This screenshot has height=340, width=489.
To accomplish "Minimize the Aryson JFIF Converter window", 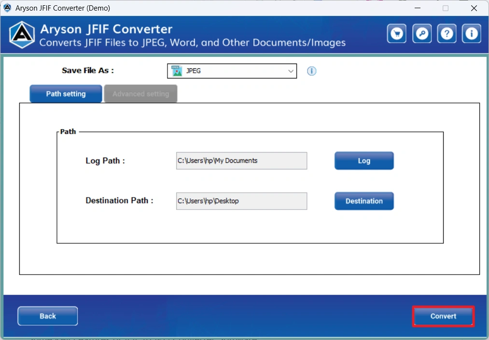I will [418, 8].
